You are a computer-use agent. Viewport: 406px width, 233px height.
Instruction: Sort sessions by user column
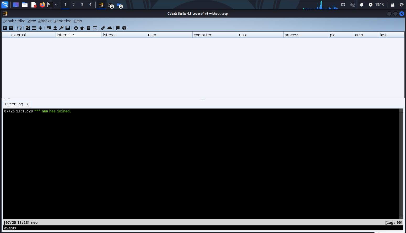pyautogui.click(x=170, y=35)
